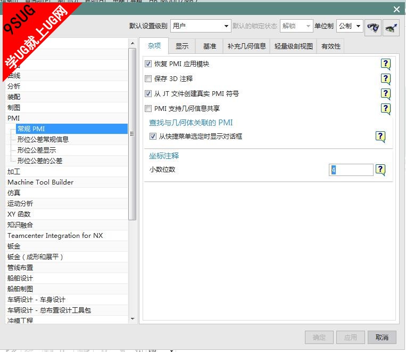
Task: Switch to the 轻量级剖视图 tab
Action: (x=293, y=46)
